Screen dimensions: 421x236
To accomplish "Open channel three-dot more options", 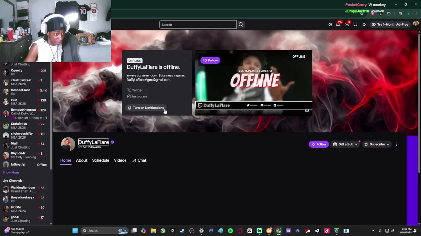I will [396, 144].
